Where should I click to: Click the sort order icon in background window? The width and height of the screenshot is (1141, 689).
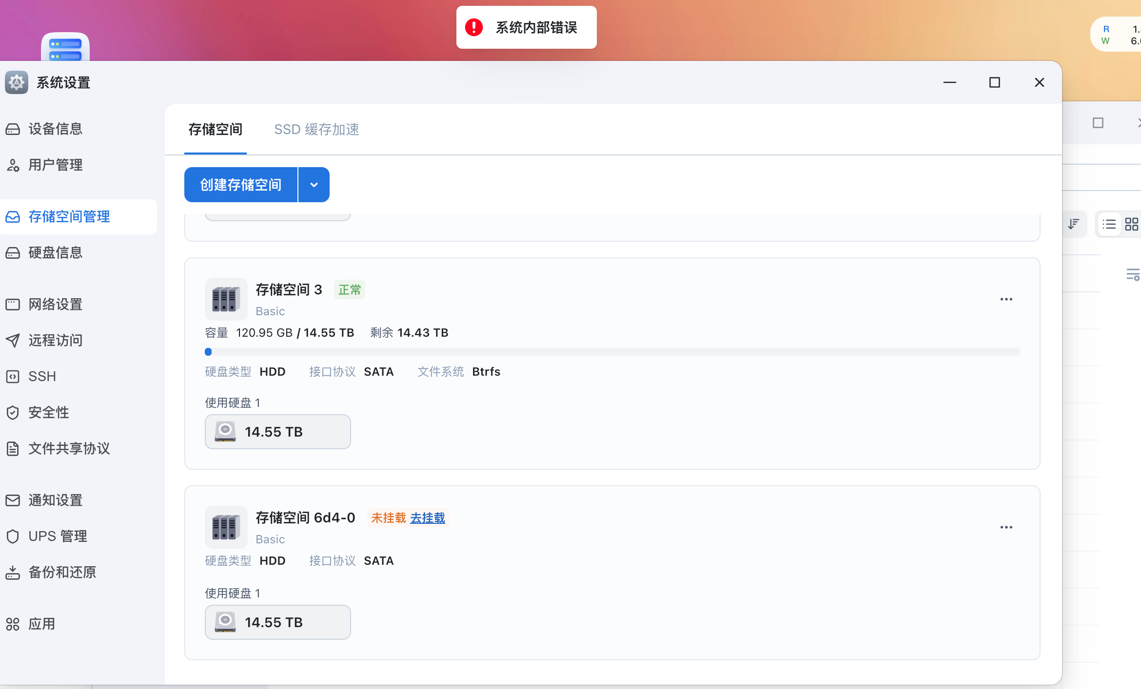[x=1073, y=224]
